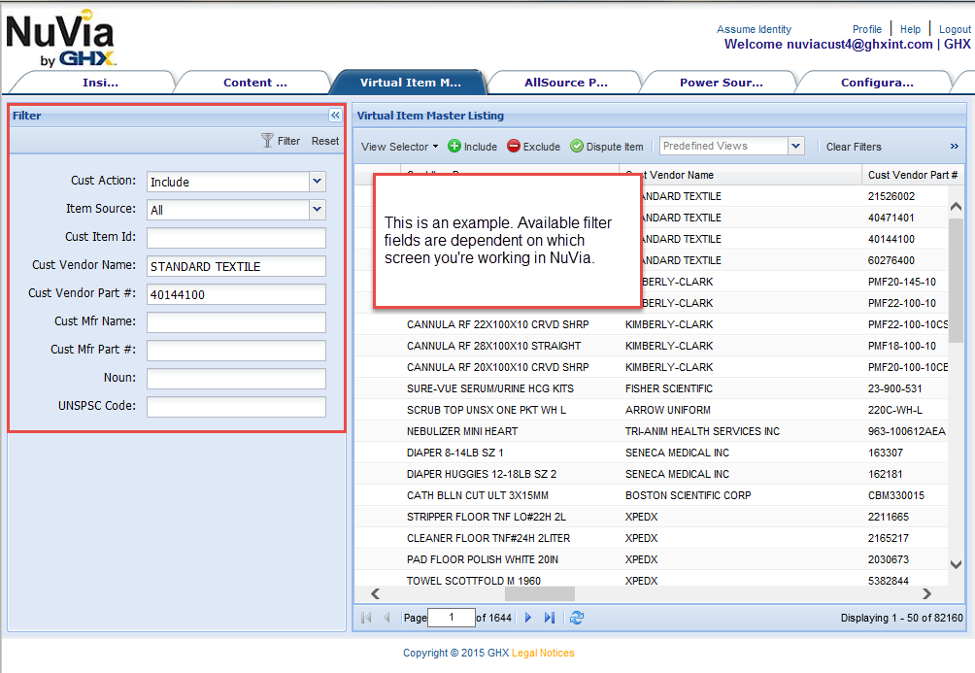Image resolution: width=975 pixels, height=673 pixels.
Task: Click the horizontal scrollbar right arrow
Action: [x=927, y=594]
